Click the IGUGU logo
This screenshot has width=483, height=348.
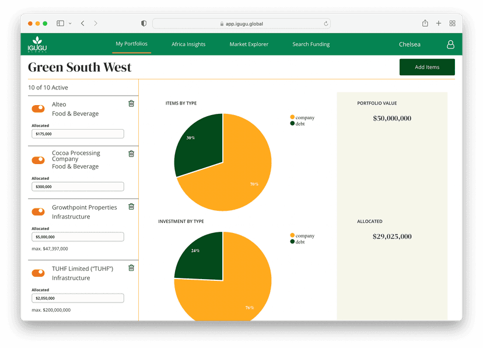click(37, 44)
